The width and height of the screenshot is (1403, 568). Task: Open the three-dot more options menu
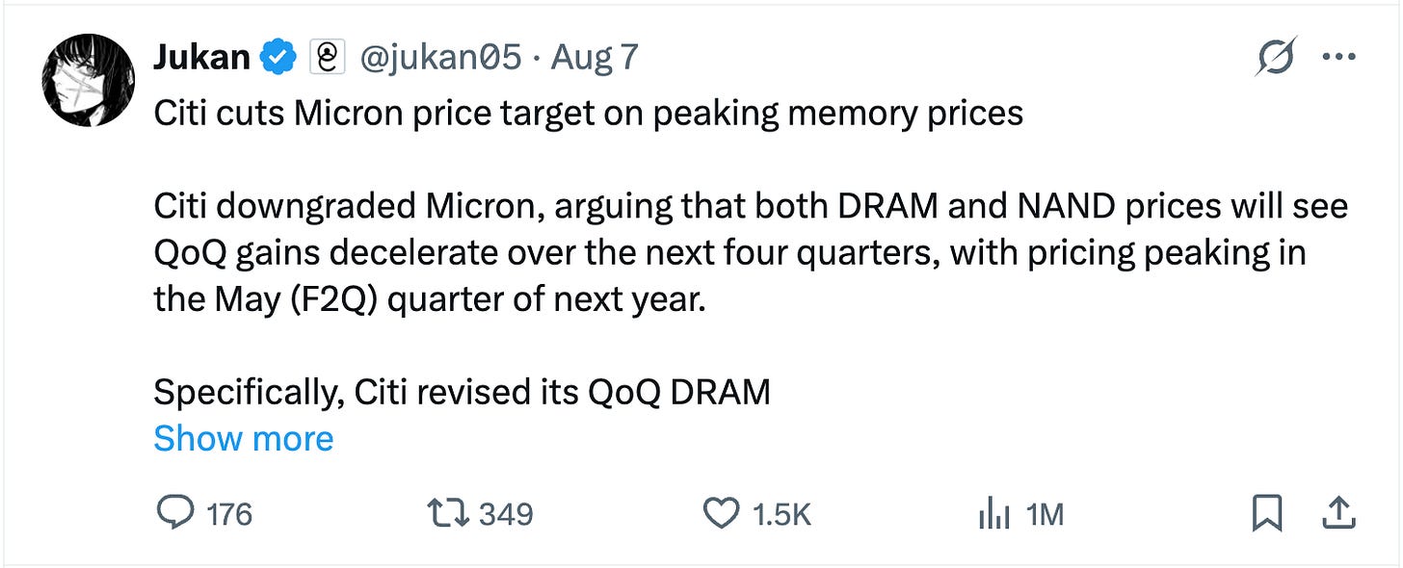click(1339, 58)
